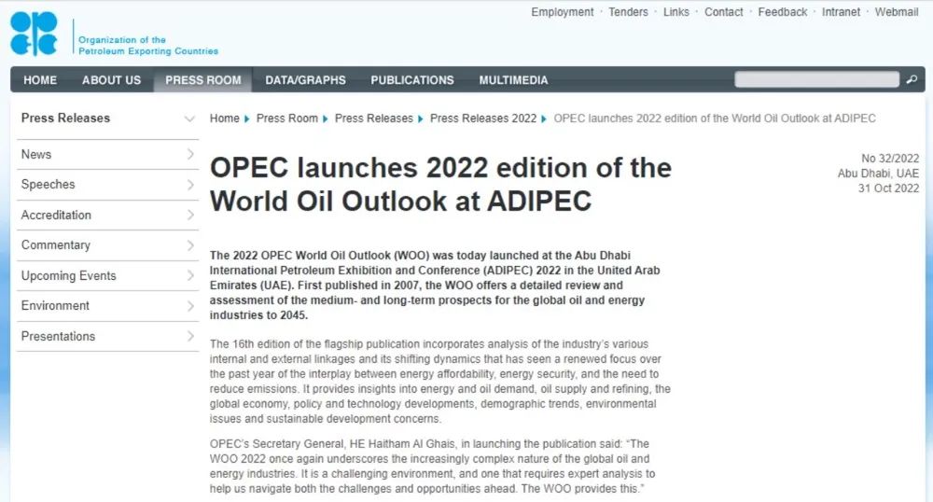Viewport: 933px width, 502px height.
Task: Expand the Speeches sidebar arrow
Action: (x=190, y=185)
